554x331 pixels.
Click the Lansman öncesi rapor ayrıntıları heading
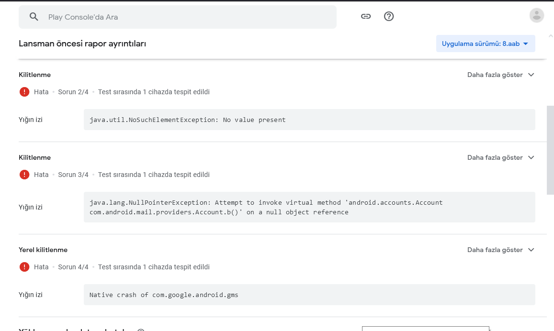click(82, 44)
